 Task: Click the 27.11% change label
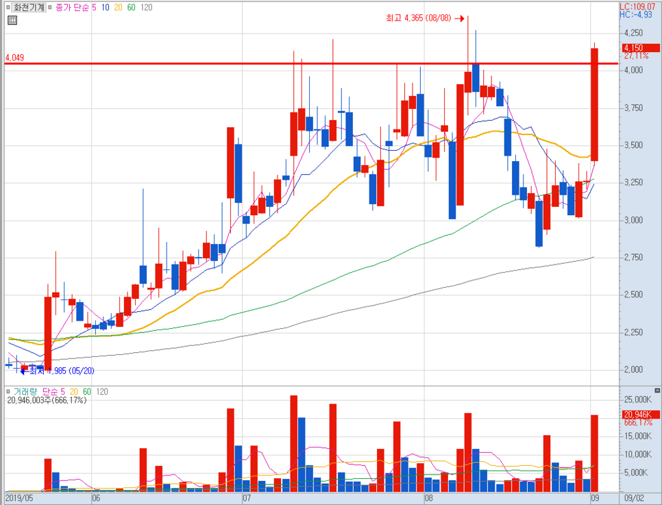tap(636, 56)
